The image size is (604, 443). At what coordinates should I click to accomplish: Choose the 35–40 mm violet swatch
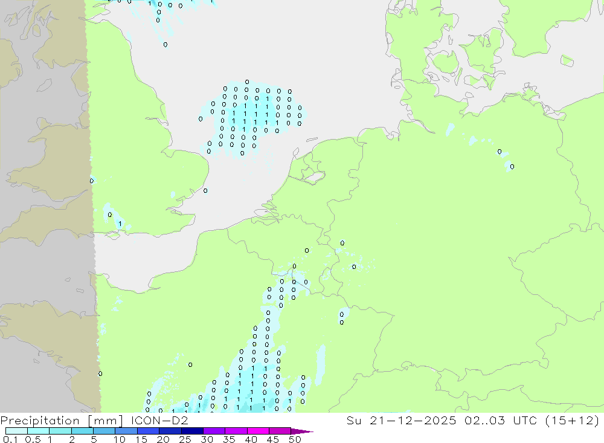pos(236,431)
